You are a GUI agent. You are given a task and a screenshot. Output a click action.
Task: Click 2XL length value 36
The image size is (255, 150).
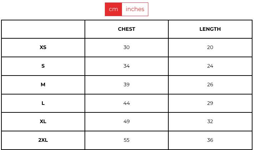click(210, 140)
